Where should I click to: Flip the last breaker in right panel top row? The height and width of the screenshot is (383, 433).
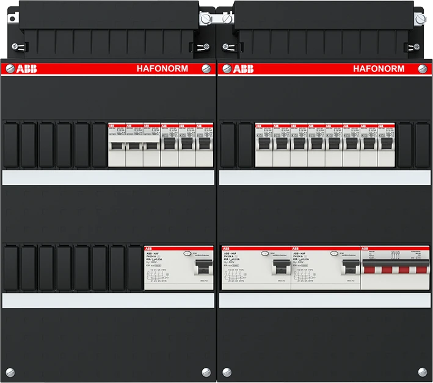coord(386,145)
